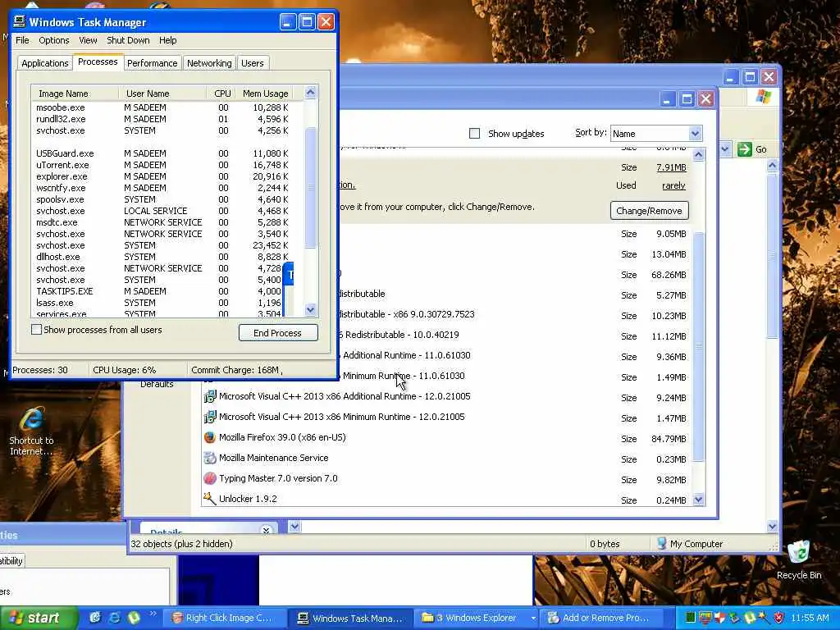Click the process list scroll-down arrow
840x630 pixels.
[310, 309]
